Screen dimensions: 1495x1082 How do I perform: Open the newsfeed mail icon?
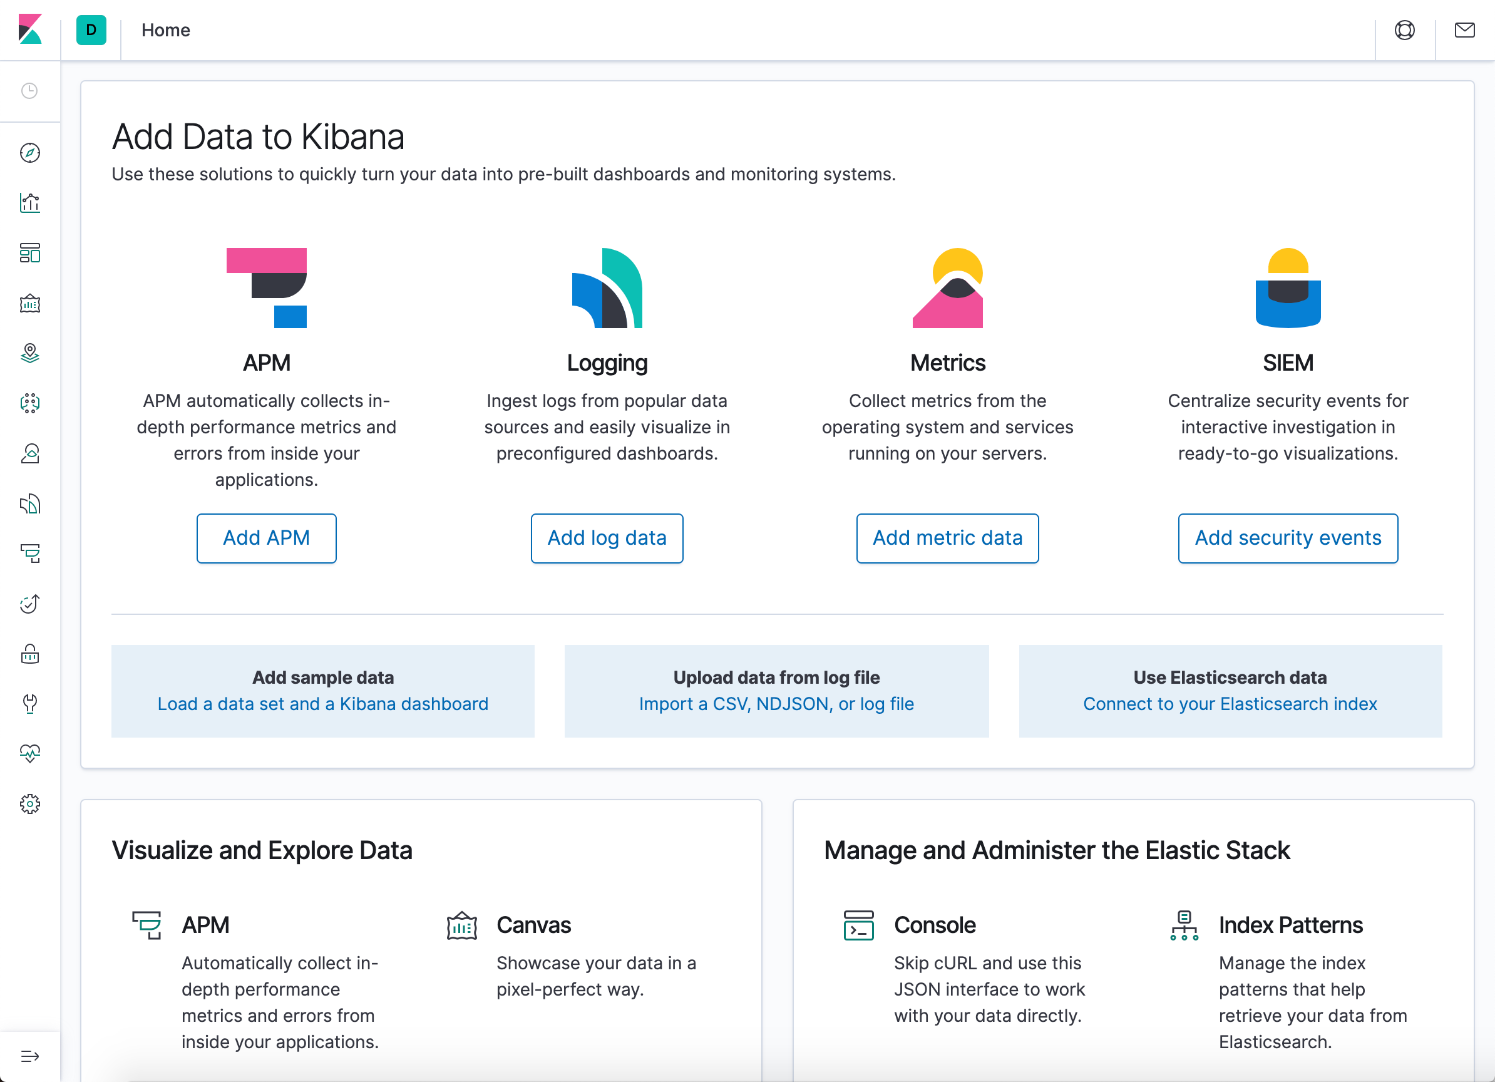tap(1465, 29)
